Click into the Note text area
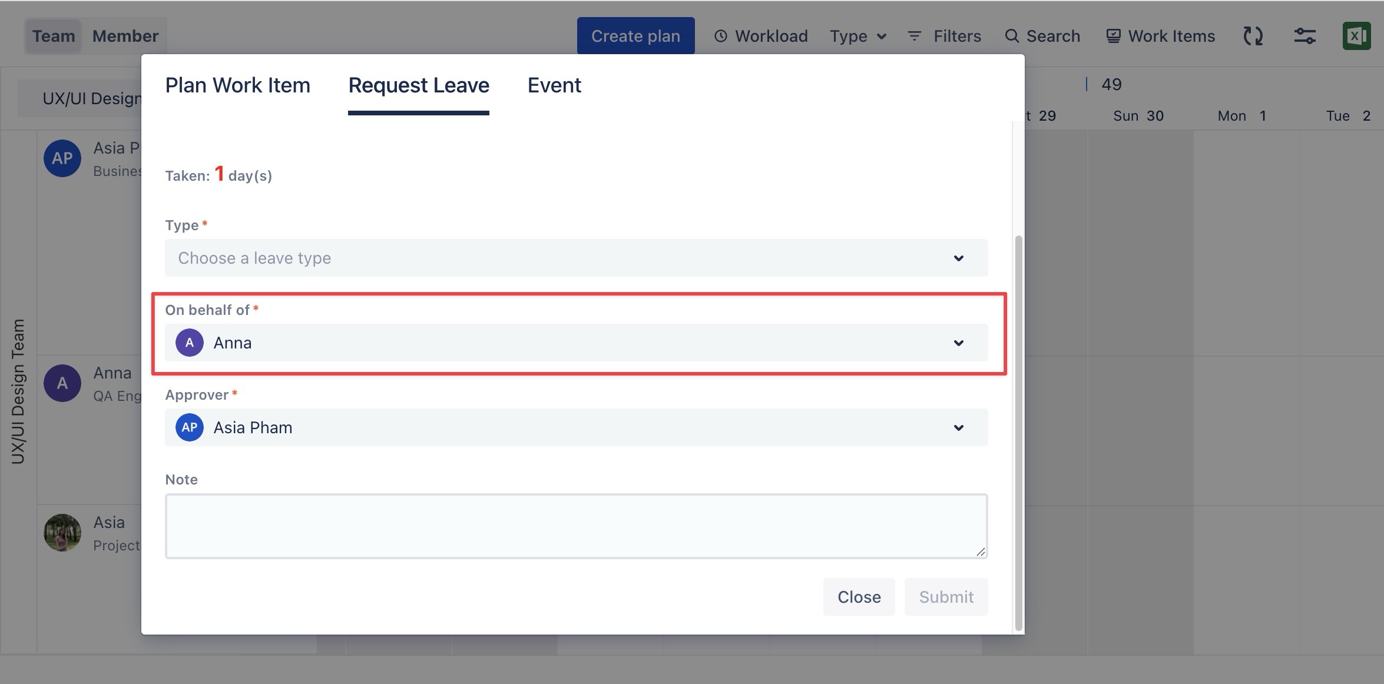This screenshot has width=1384, height=684. [x=576, y=526]
